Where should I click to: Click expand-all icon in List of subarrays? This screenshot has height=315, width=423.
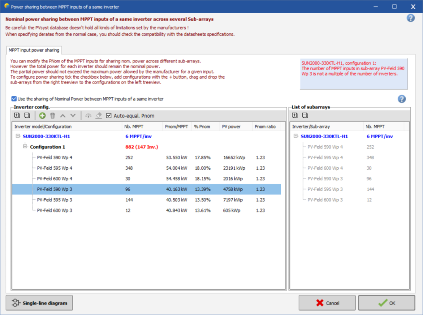click(295, 116)
